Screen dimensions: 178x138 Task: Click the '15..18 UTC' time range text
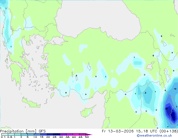[147, 131]
